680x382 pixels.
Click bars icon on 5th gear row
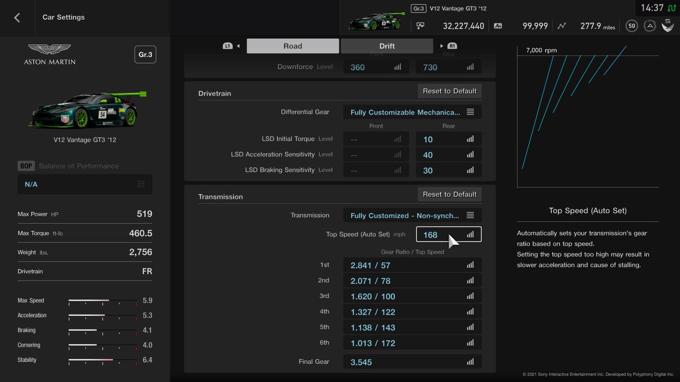tap(470, 327)
